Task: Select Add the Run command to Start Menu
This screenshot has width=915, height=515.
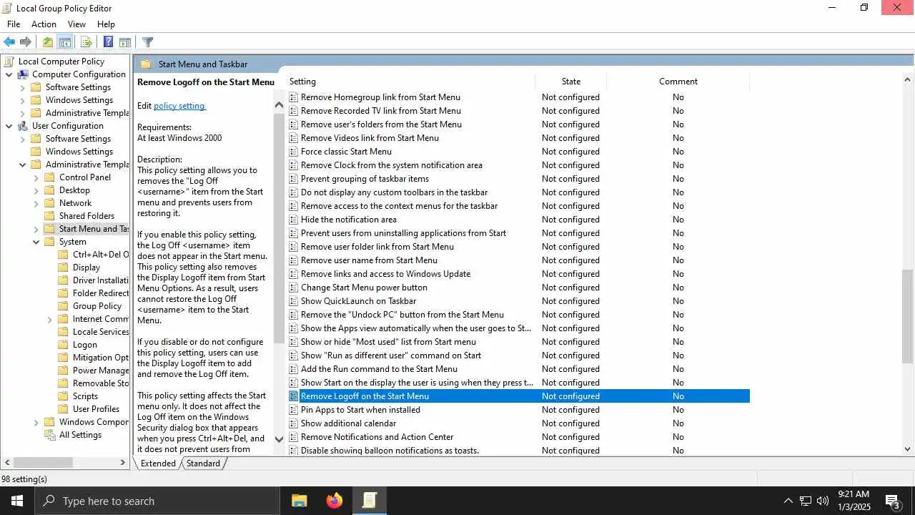Action: tap(379, 369)
